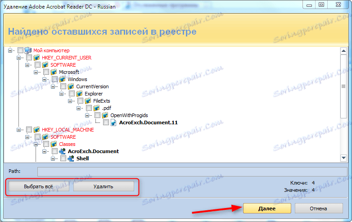Collapse the Explorer tree node
The image size is (352, 222).
coord(61,94)
